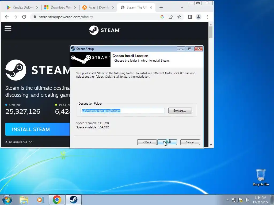The image size is (274, 205).
Task: Click the 'Also available on:' text
Action: coord(19,142)
